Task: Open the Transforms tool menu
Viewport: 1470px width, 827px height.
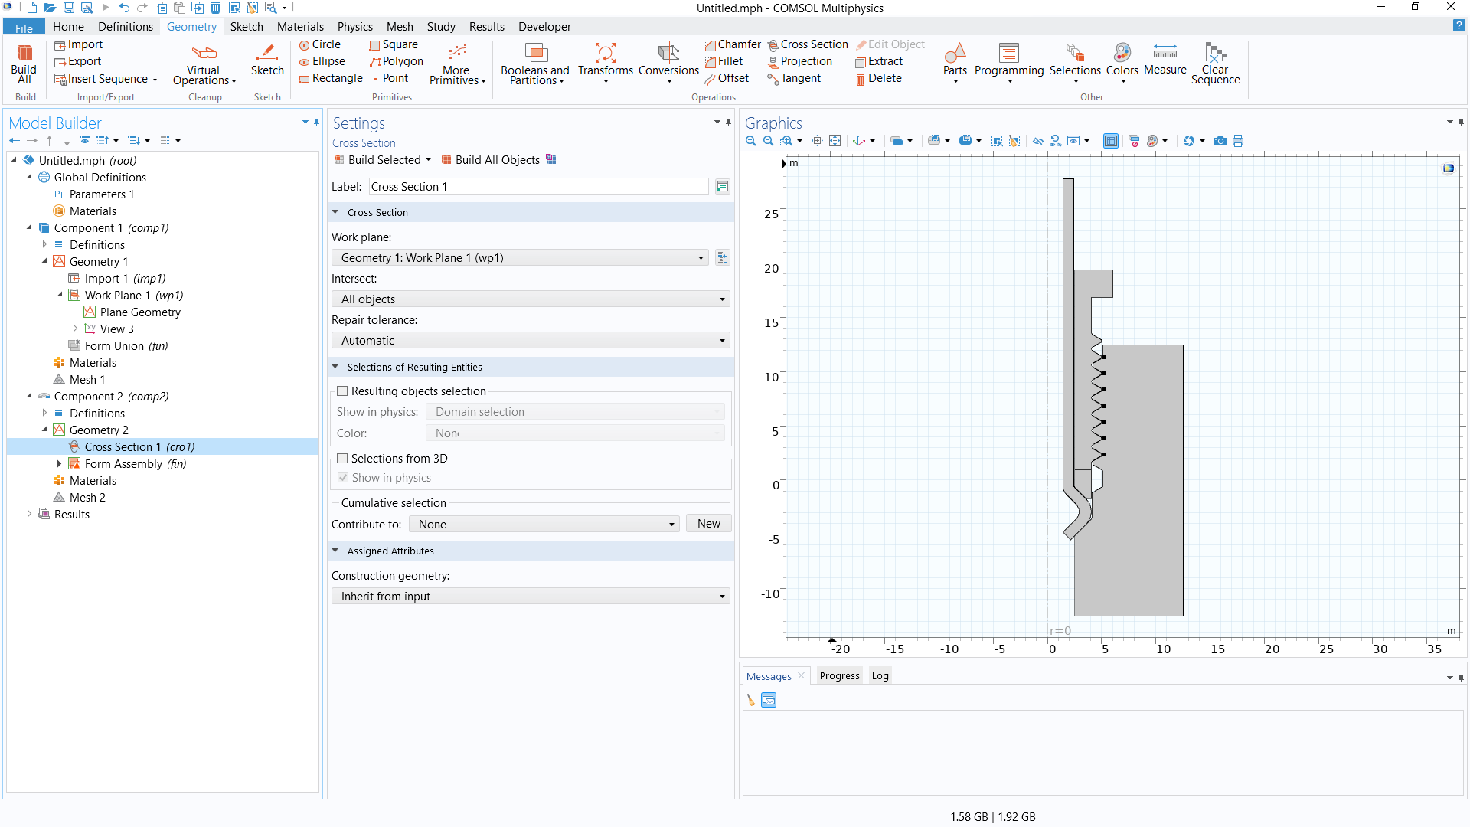Action: click(605, 64)
